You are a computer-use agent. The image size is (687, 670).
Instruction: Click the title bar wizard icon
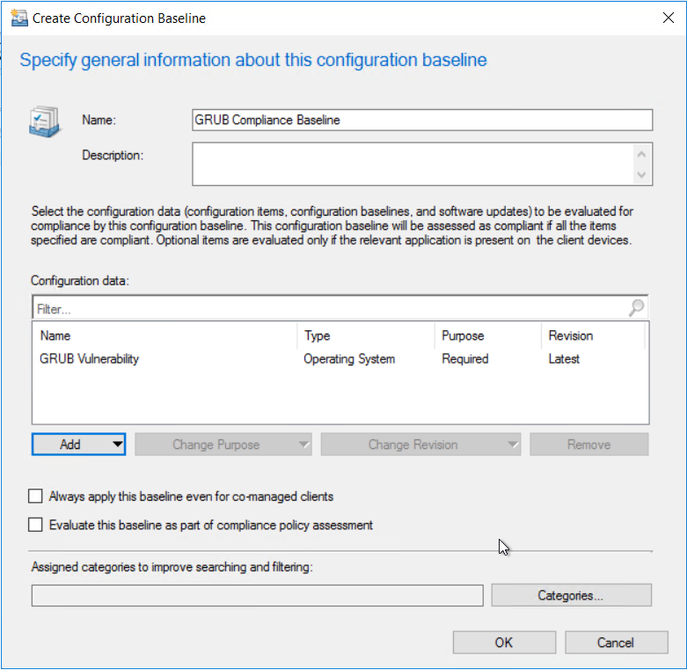point(18,18)
